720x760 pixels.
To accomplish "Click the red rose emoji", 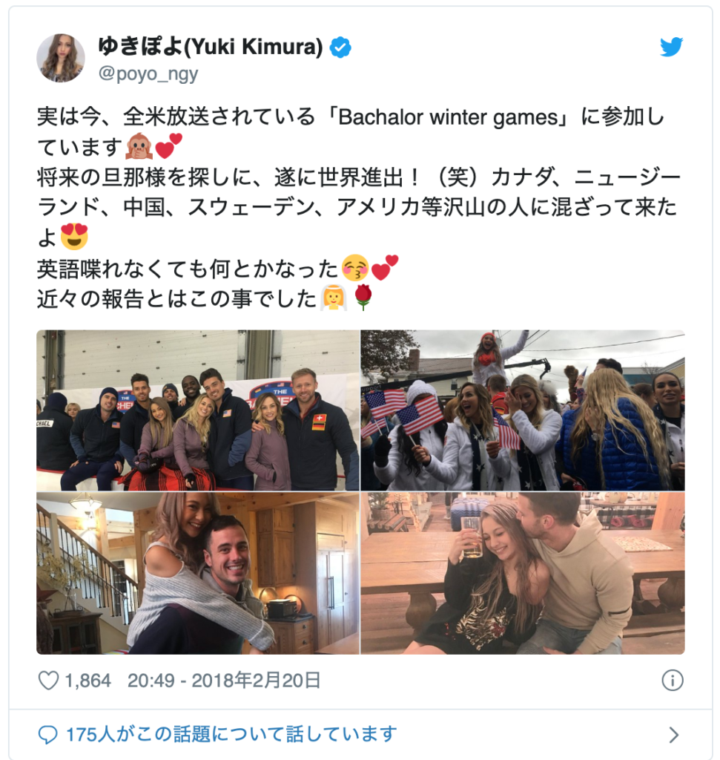I will pos(363,297).
